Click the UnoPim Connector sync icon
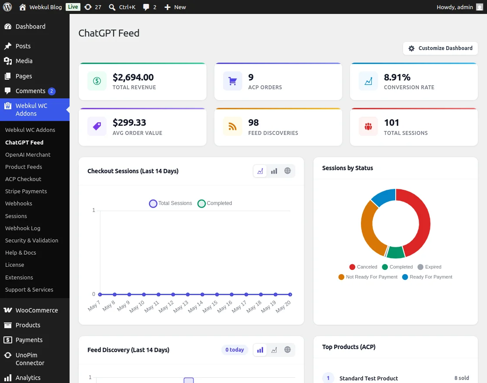 click(8, 355)
